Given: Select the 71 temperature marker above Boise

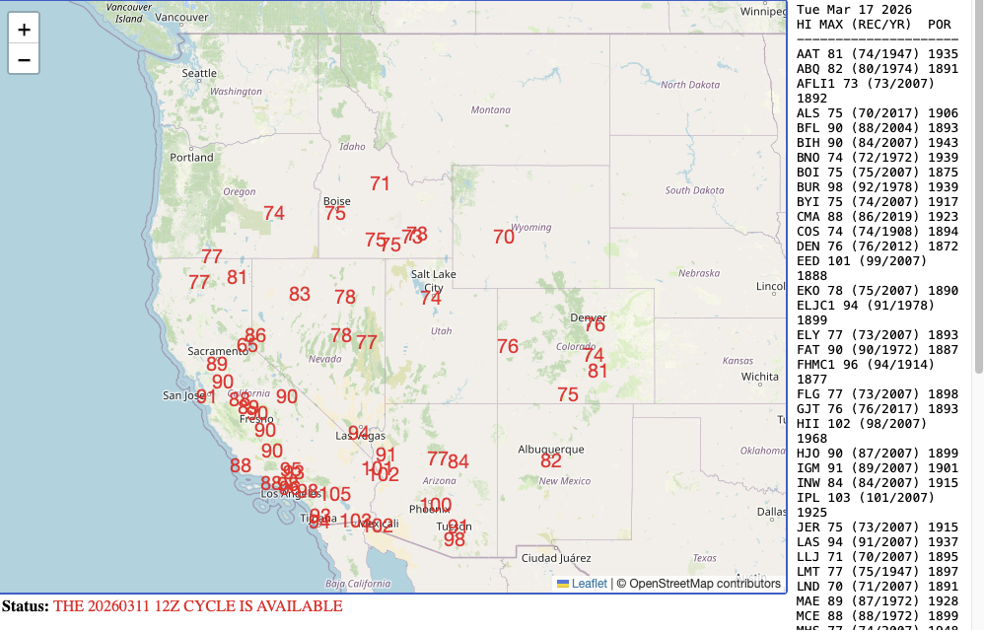Looking at the screenshot, I should tap(379, 183).
